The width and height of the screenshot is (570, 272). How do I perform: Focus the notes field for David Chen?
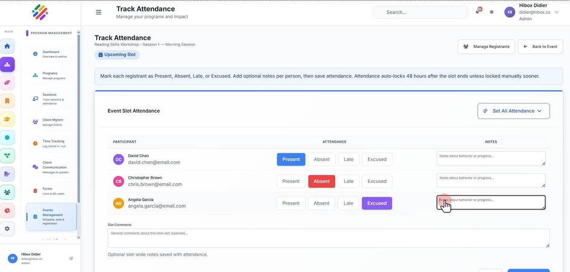click(490, 159)
